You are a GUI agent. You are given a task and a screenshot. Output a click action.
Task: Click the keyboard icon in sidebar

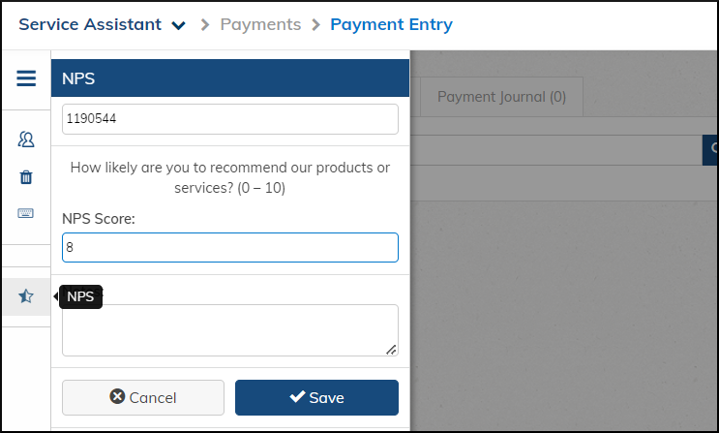[x=26, y=213]
